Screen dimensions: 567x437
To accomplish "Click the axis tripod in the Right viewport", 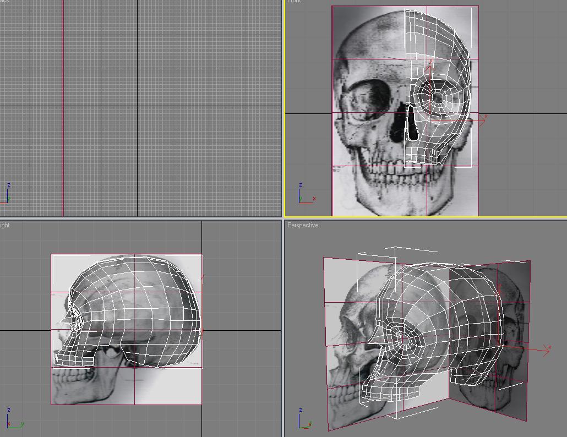I will [x=14, y=418].
